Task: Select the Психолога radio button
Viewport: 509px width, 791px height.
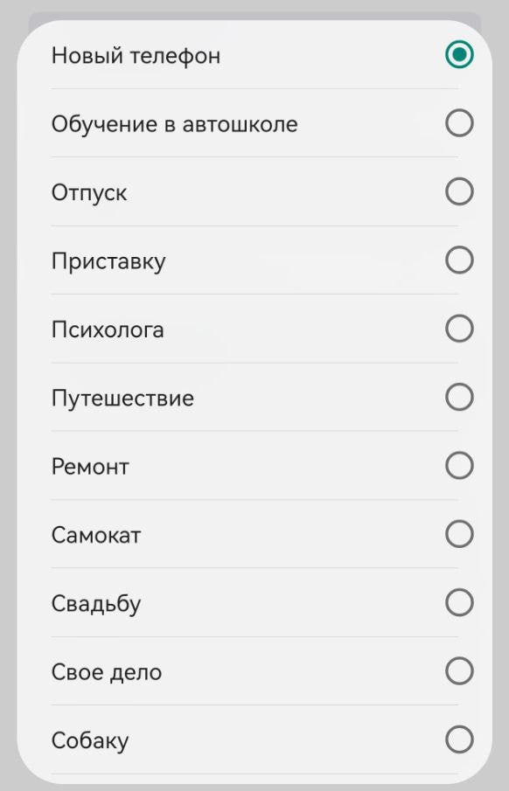Action: coord(458,330)
